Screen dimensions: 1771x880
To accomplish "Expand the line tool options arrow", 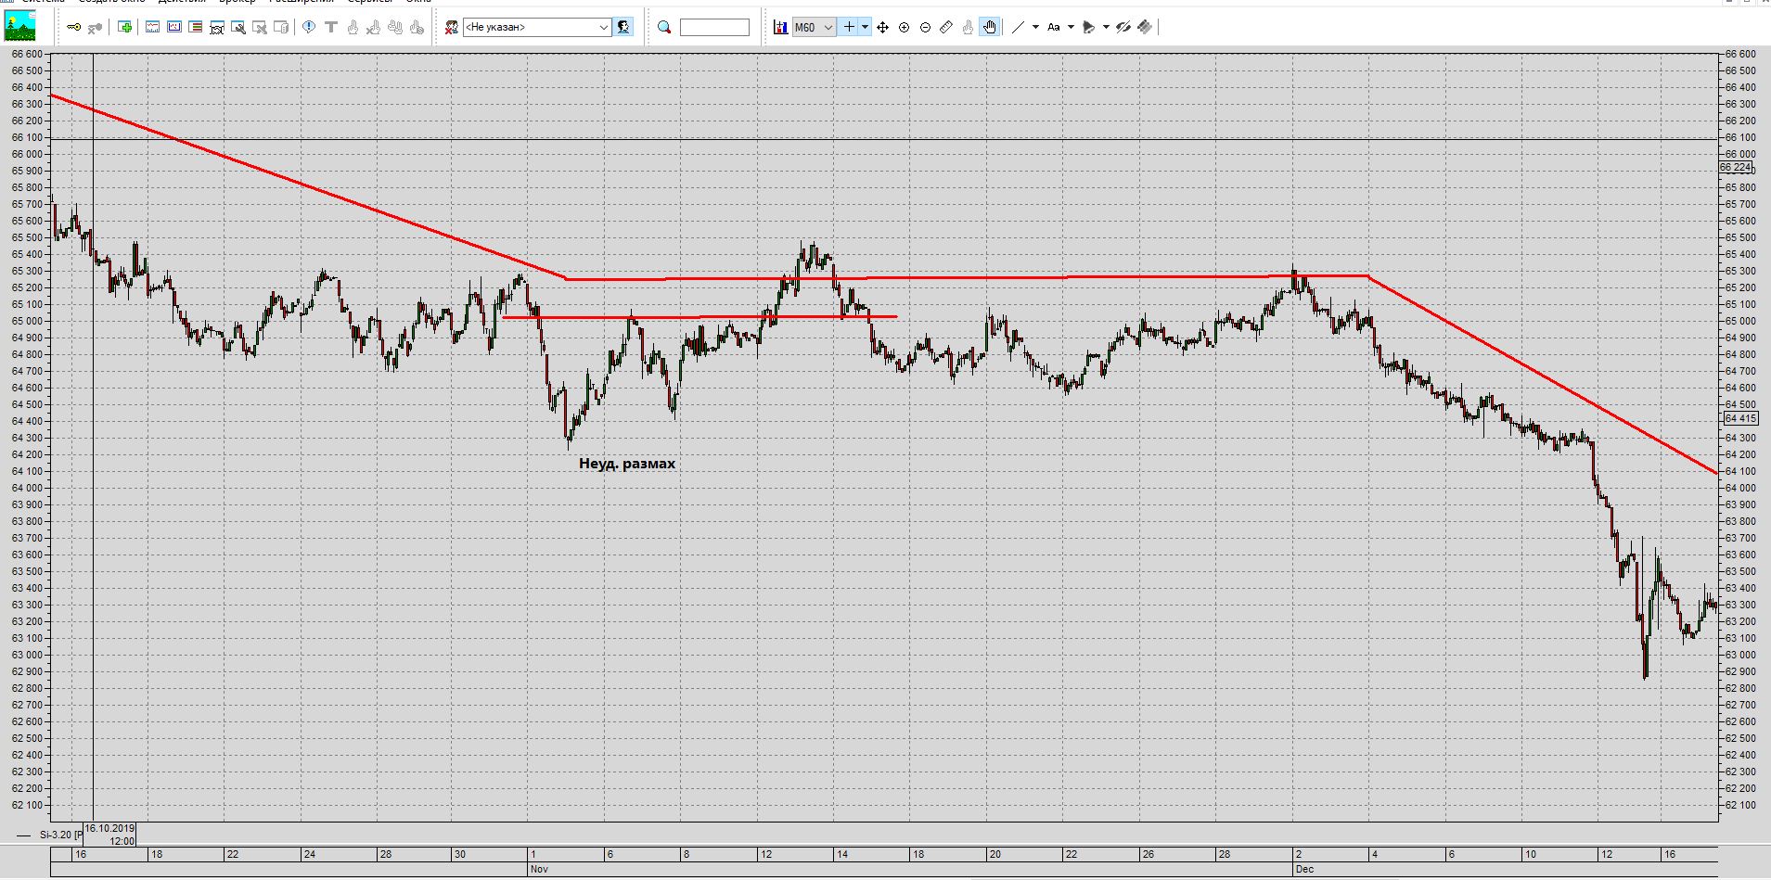I will 1035,28.
